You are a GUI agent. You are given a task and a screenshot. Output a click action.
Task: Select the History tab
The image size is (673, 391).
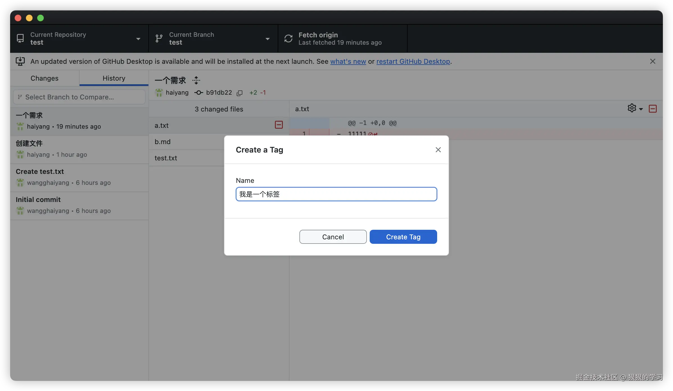tap(114, 78)
